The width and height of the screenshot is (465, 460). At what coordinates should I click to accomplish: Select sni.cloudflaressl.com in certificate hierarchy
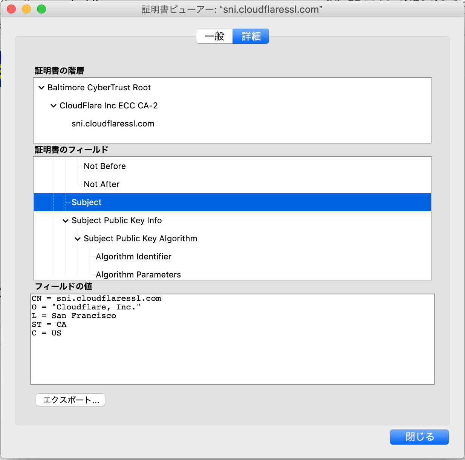click(x=113, y=124)
